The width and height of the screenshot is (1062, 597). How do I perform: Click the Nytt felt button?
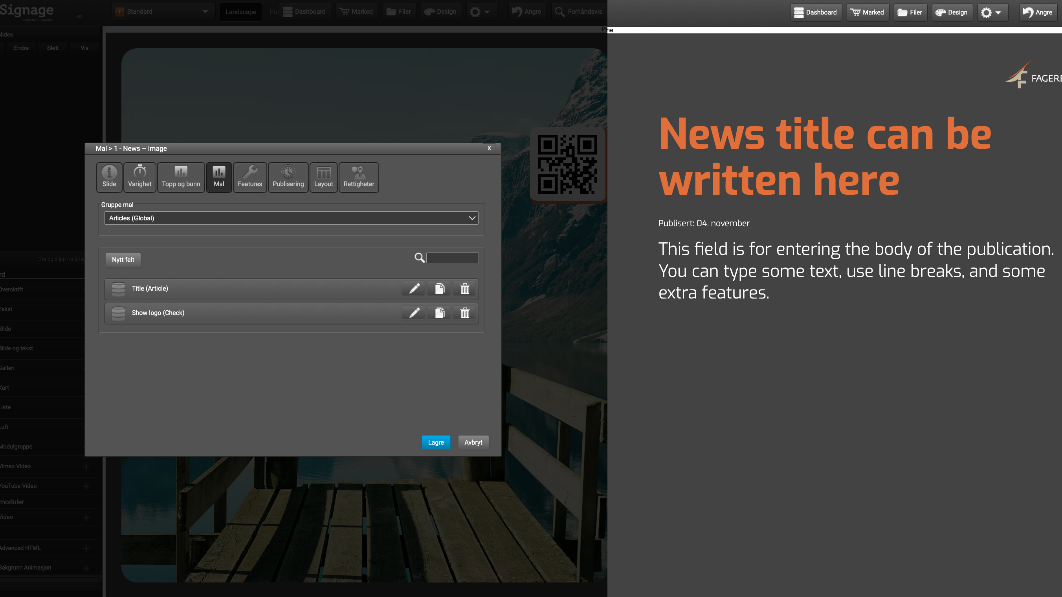[123, 260]
